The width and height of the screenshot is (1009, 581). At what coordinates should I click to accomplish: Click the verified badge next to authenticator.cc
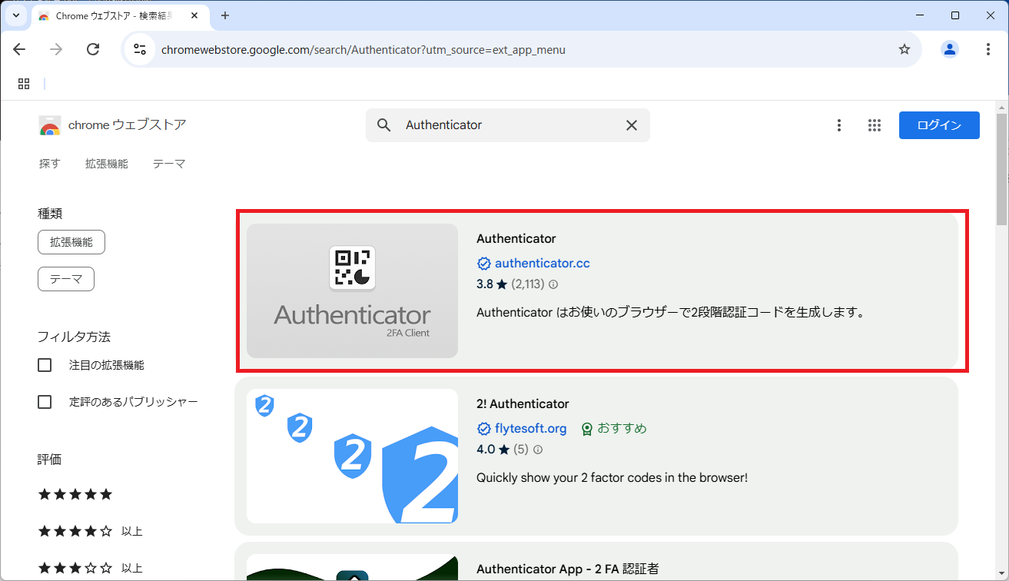click(x=483, y=263)
